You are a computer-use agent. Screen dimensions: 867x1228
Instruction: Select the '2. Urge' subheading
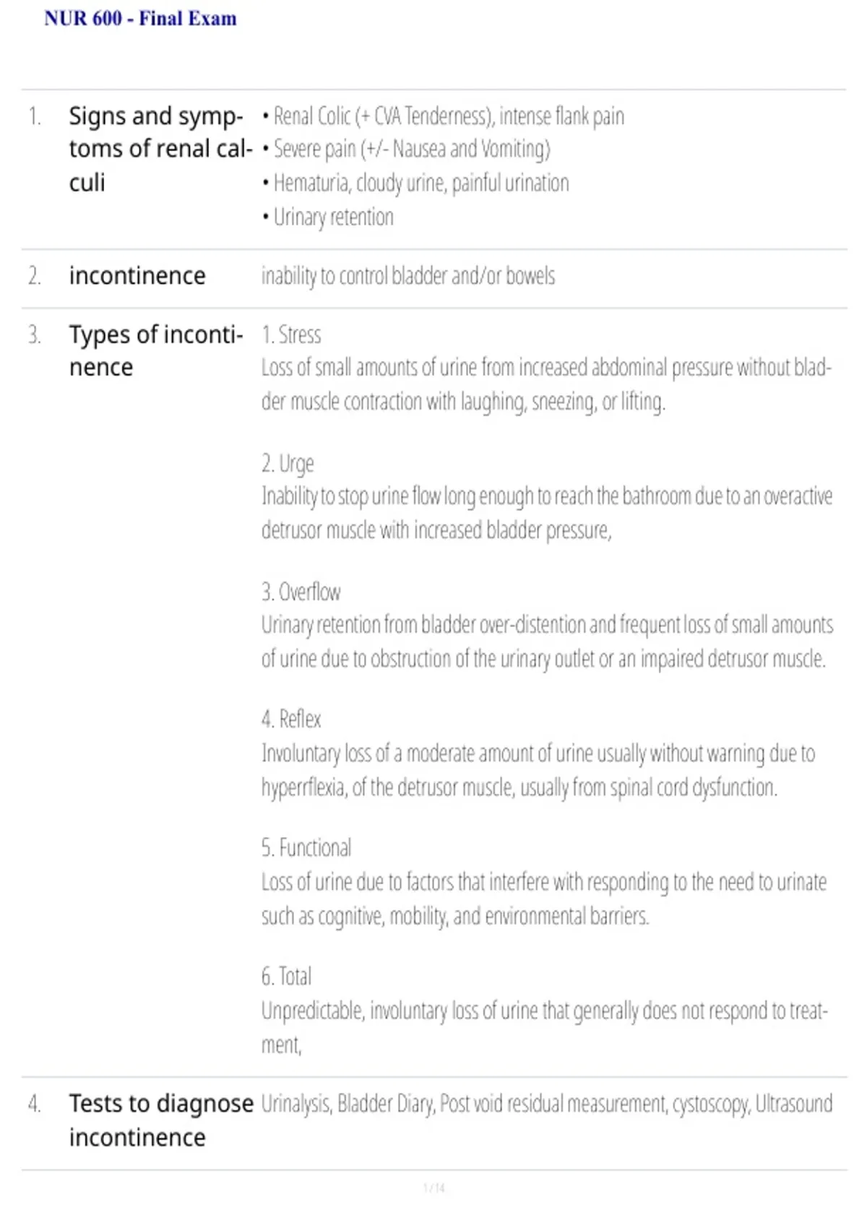pos(288,464)
